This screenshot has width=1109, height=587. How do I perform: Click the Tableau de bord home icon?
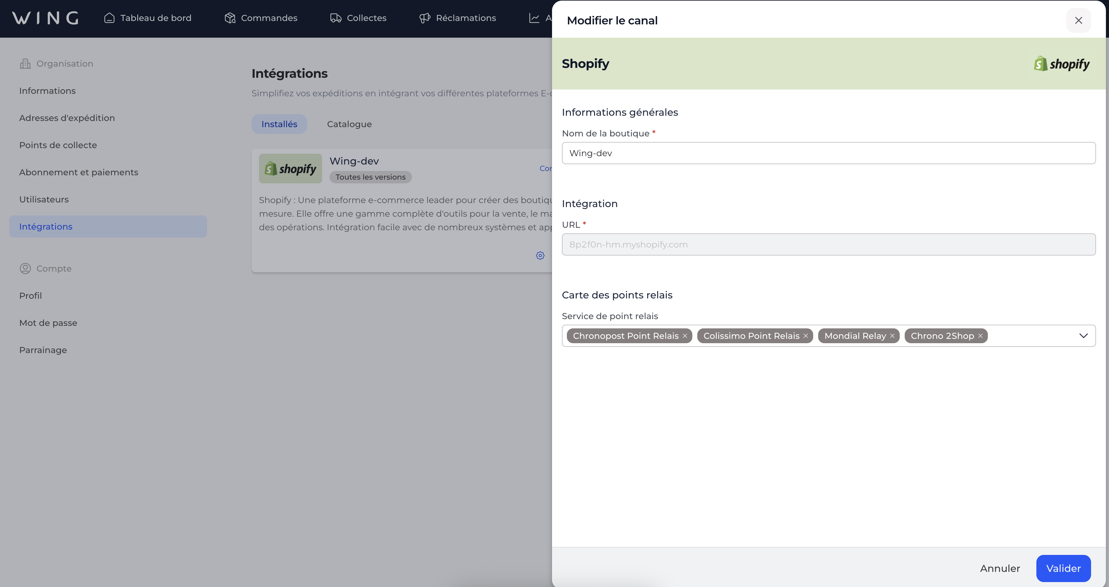(x=109, y=18)
